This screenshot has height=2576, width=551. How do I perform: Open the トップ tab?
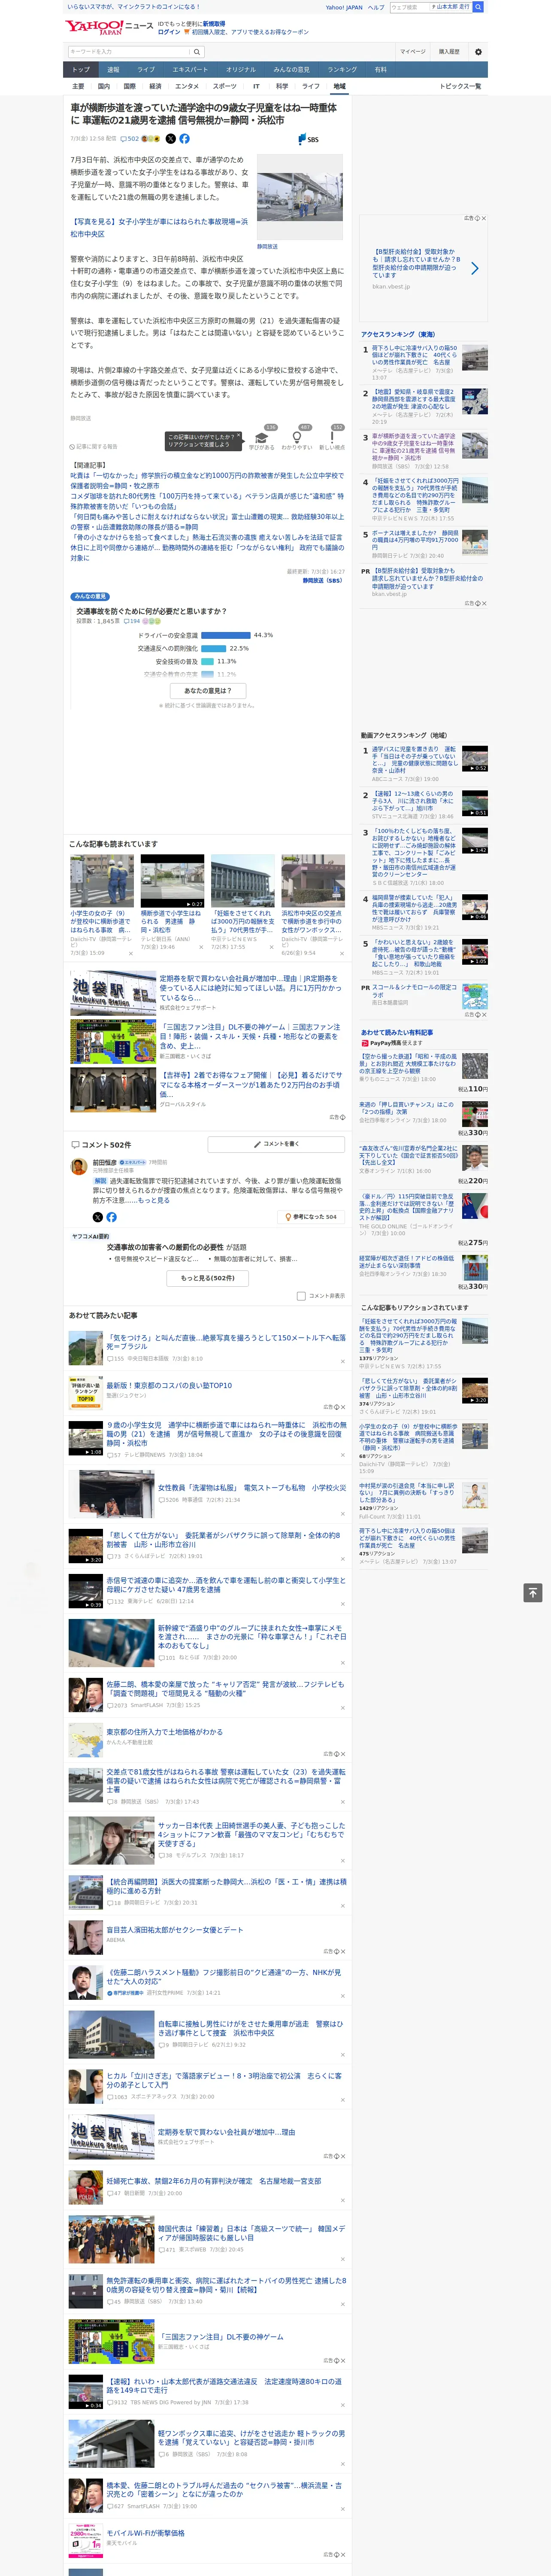[x=81, y=70]
